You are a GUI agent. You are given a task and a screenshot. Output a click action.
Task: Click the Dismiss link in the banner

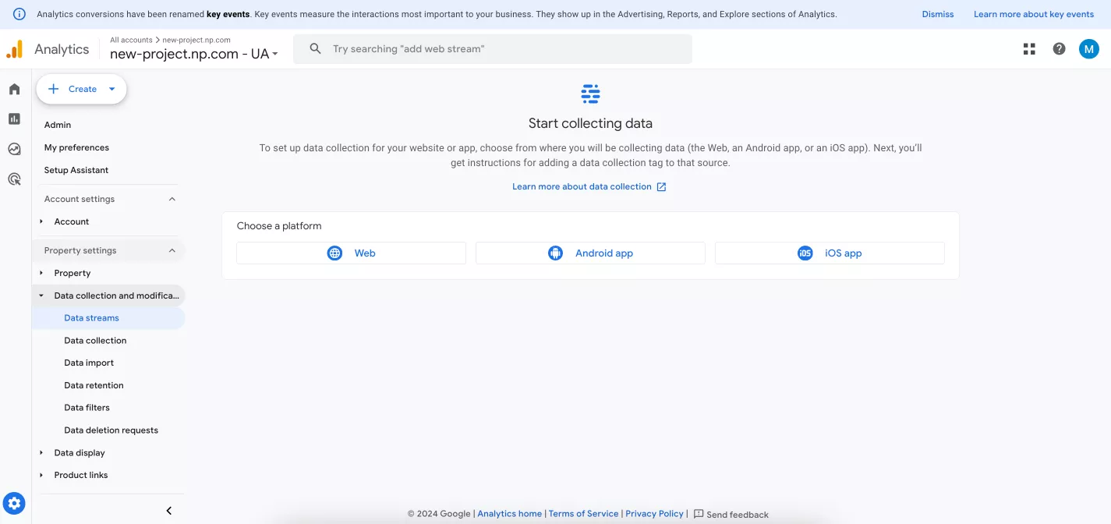click(938, 14)
